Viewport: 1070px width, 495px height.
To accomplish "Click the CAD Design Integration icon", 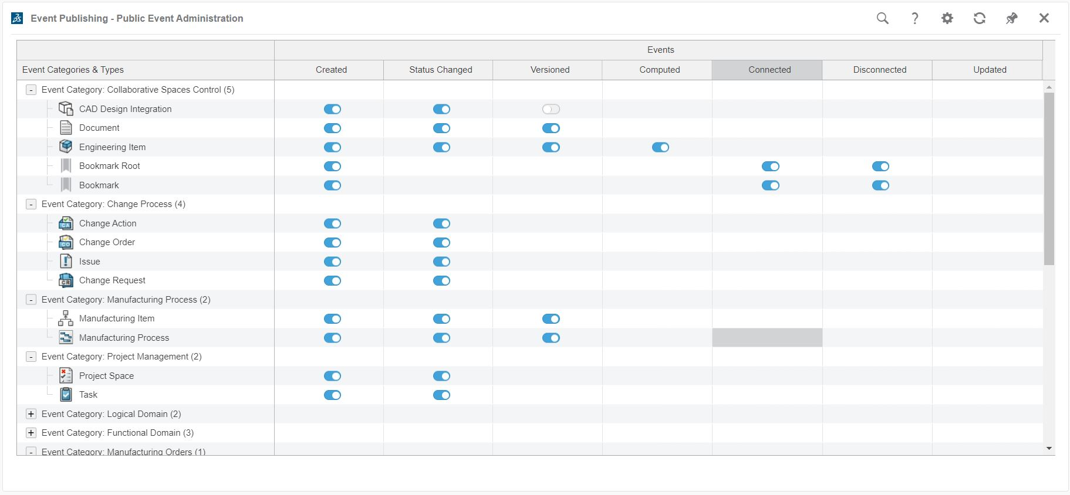I will (x=66, y=109).
